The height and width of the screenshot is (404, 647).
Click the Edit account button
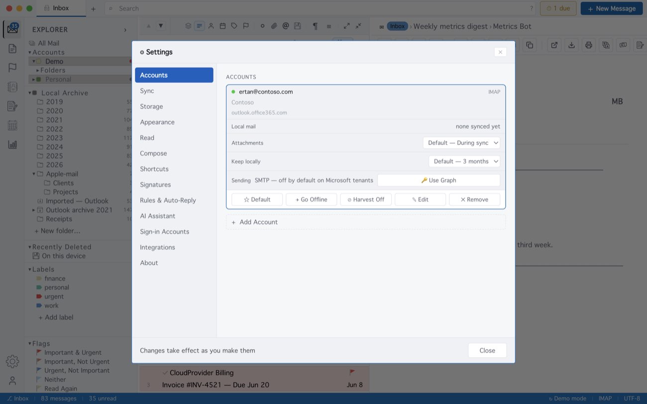pos(420,200)
